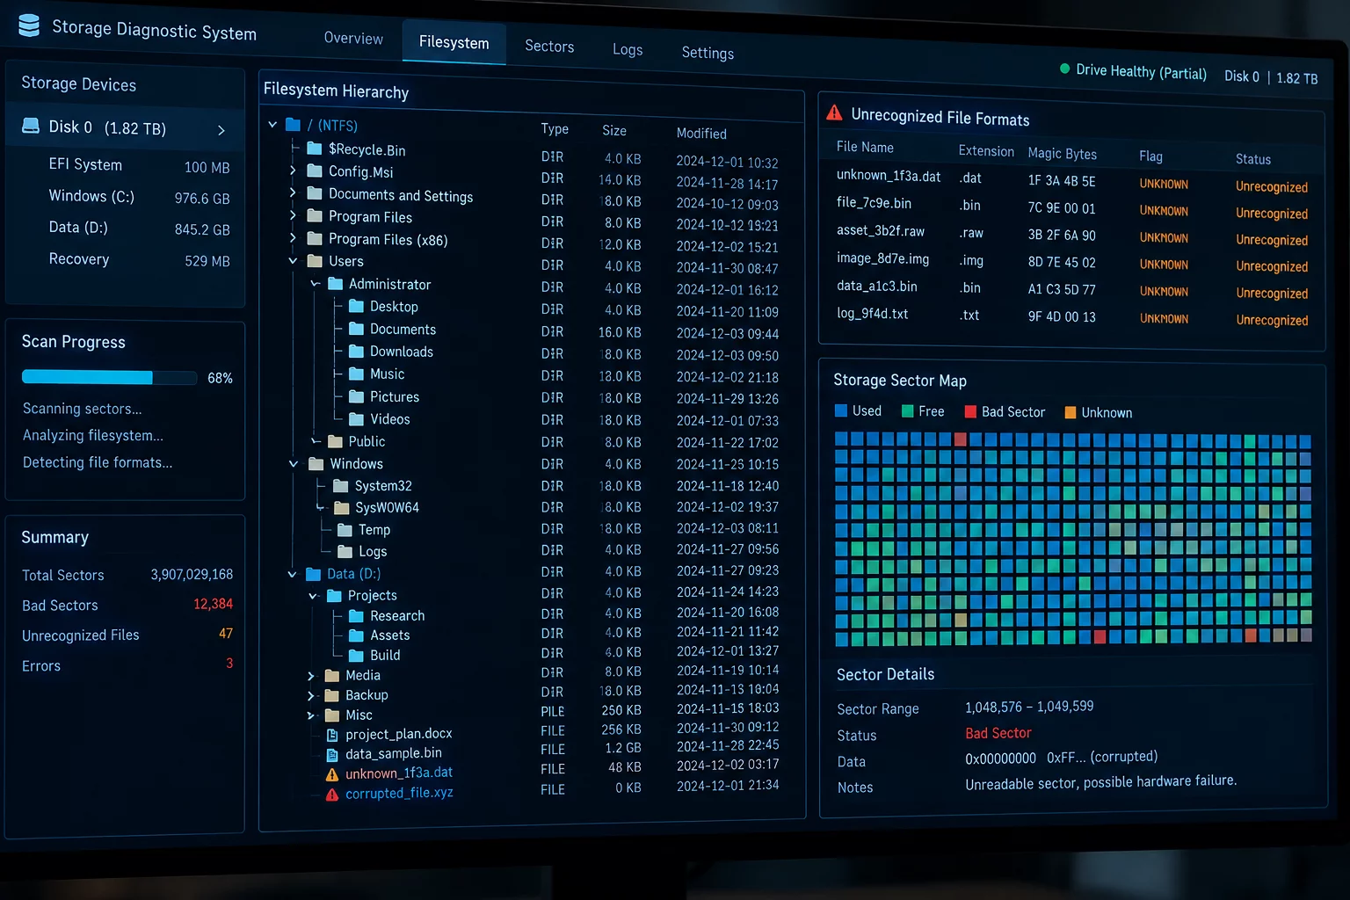Click the Storage Diagnostic System database logo
This screenshot has height=900, width=1350.
[29, 25]
